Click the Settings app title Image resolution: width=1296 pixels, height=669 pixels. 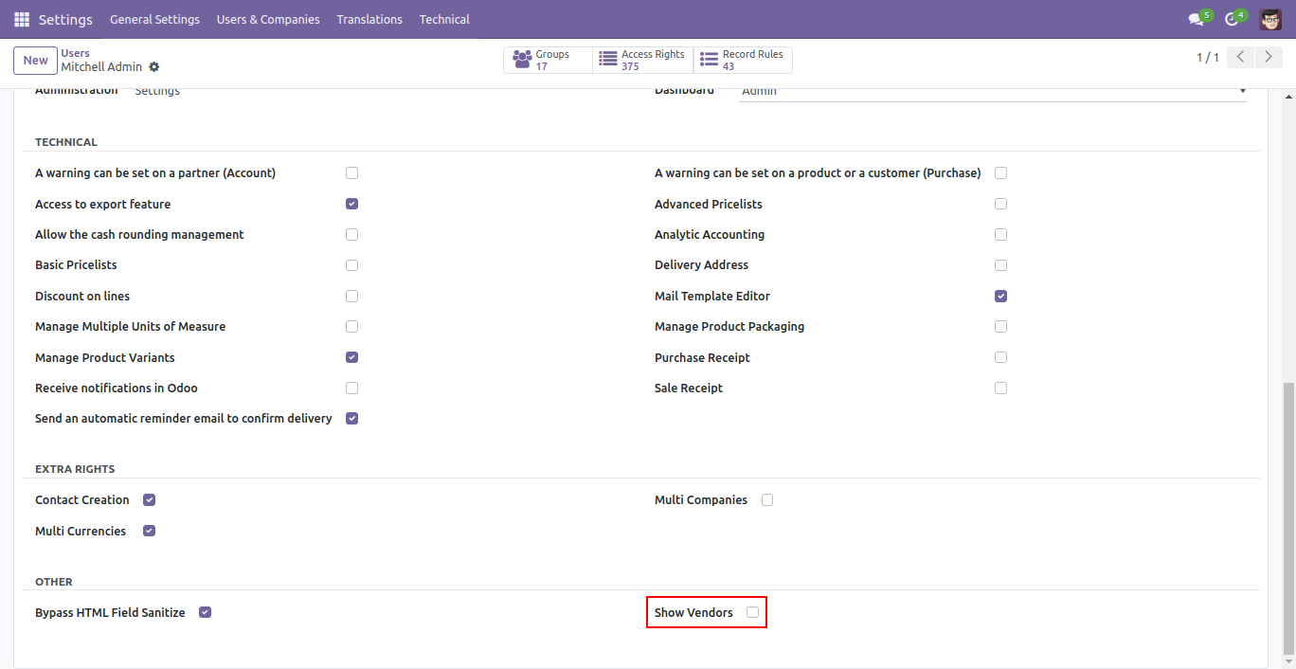tap(65, 19)
